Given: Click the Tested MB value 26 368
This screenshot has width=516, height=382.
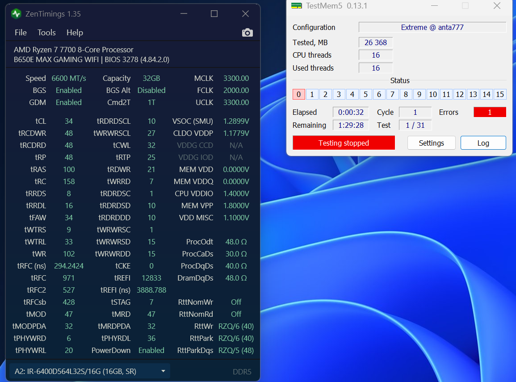Looking at the screenshot, I should 375,42.
